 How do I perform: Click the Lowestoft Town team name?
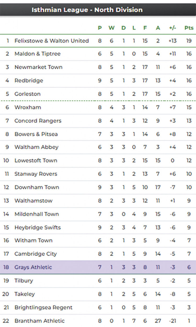point(36,160)
